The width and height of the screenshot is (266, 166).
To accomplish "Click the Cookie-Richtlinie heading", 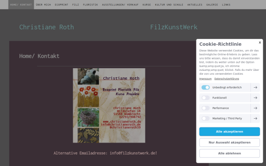I will (220, 44).
